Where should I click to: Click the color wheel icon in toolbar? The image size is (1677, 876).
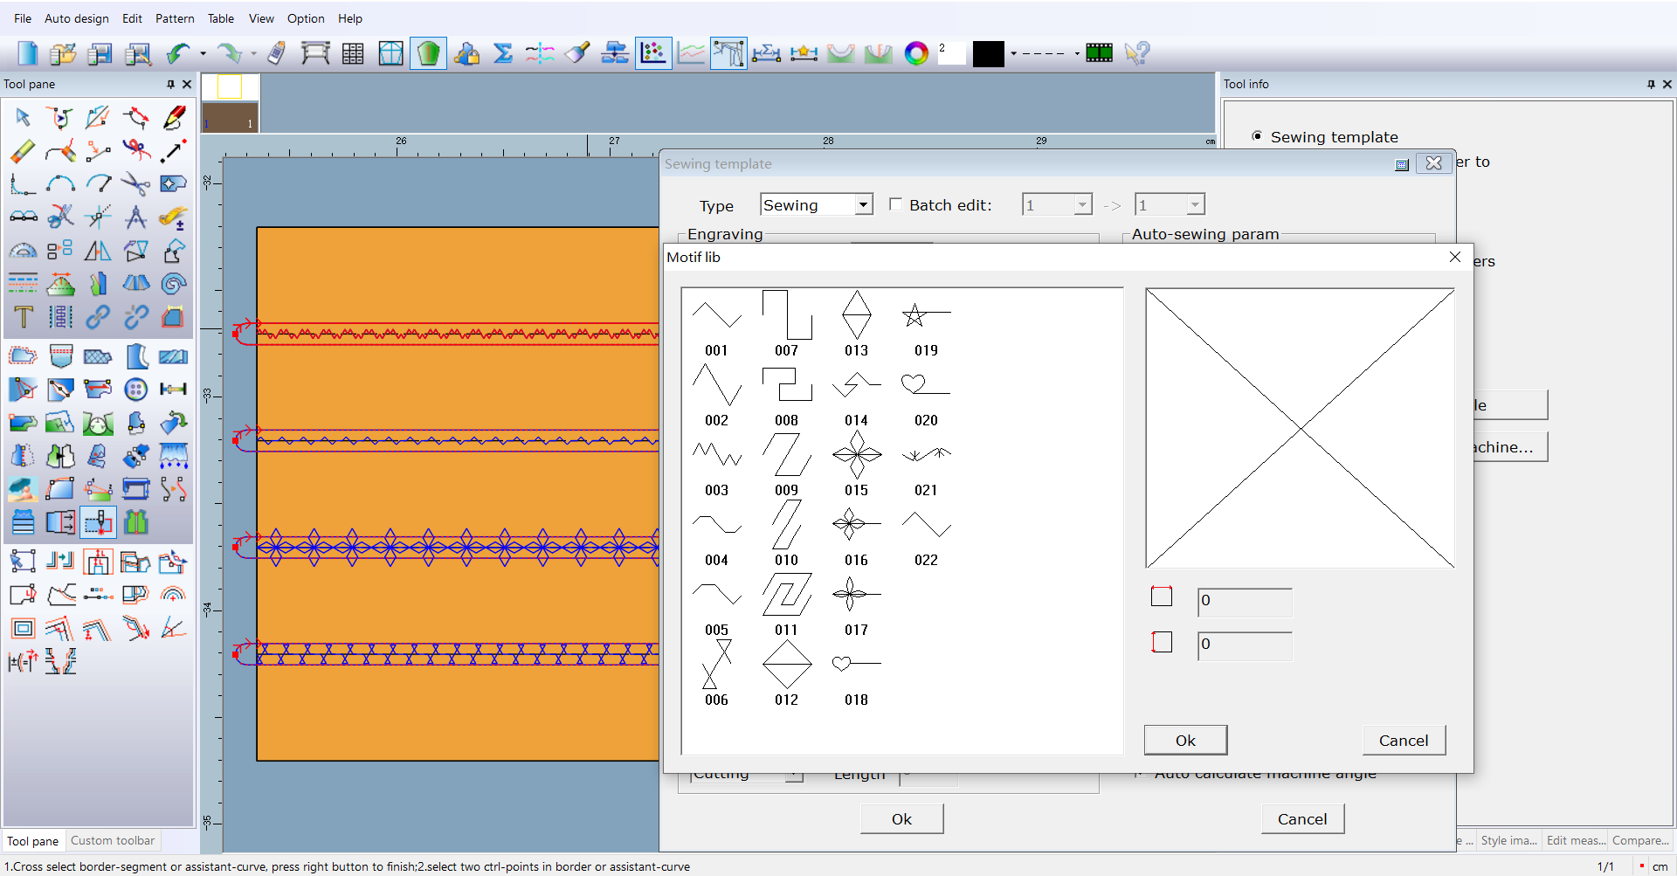(916, 53)
